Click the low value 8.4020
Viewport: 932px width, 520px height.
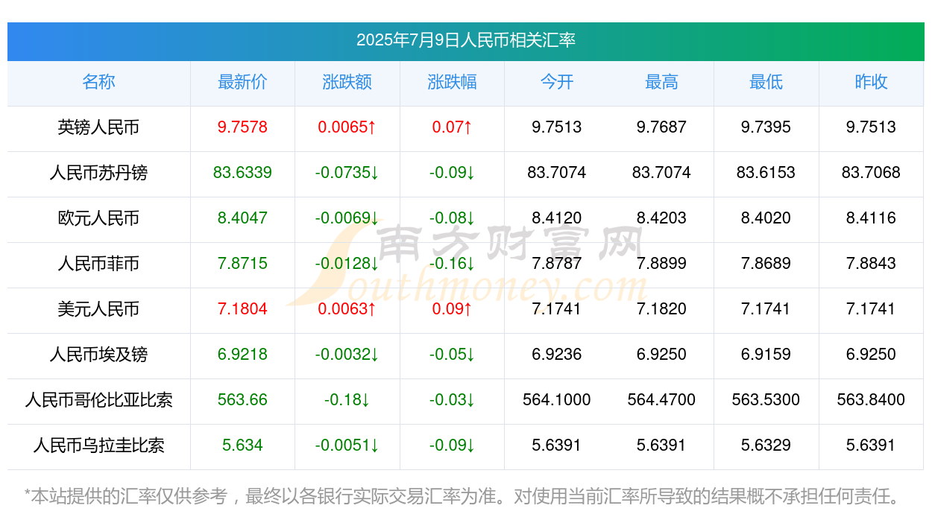pyautogui.click(x=766, y=218)
